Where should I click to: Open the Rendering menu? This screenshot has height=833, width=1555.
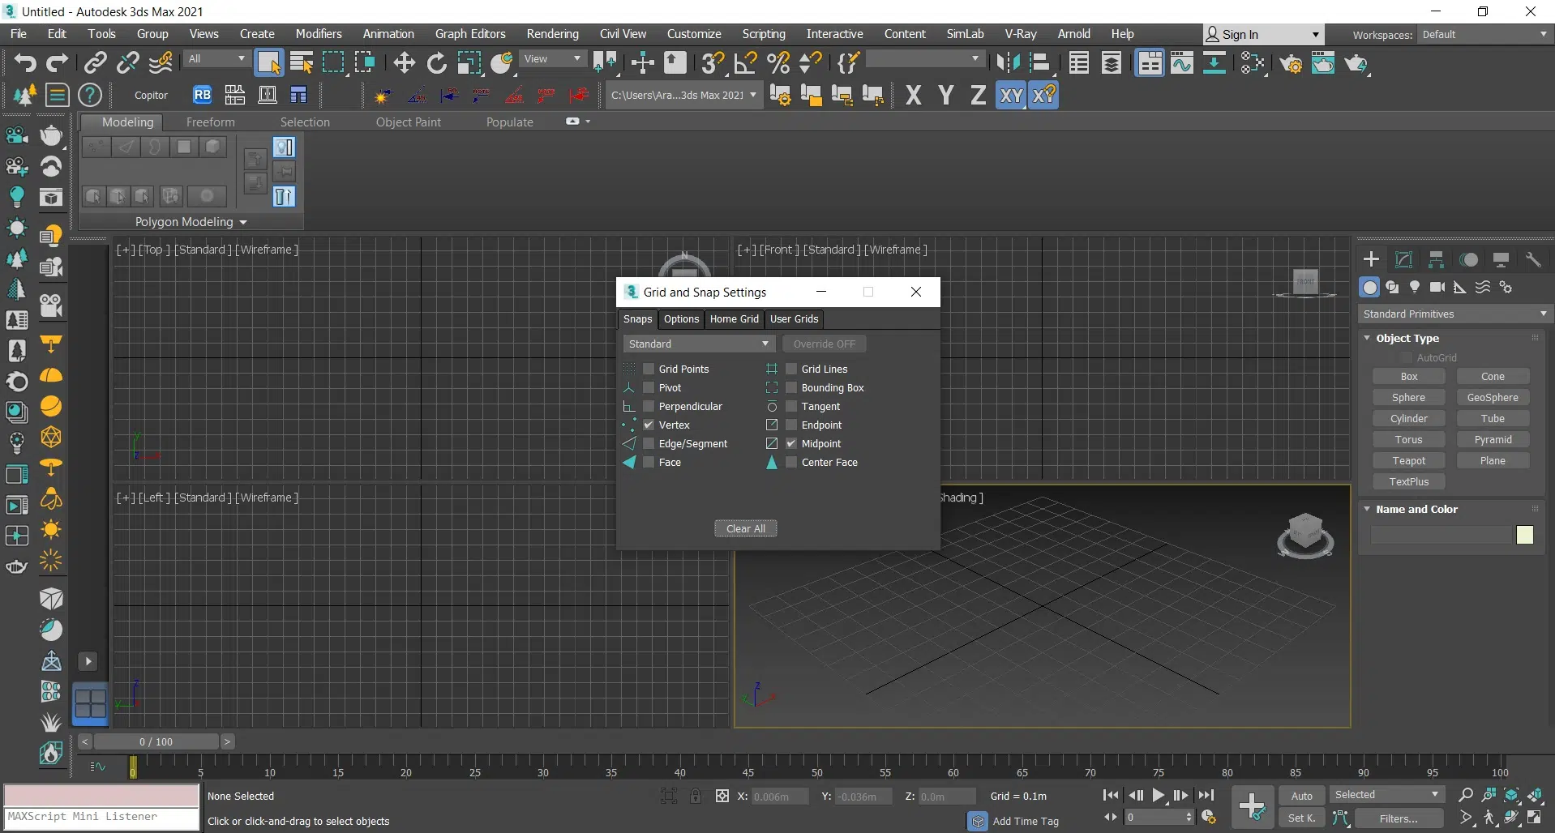[552, 34]
